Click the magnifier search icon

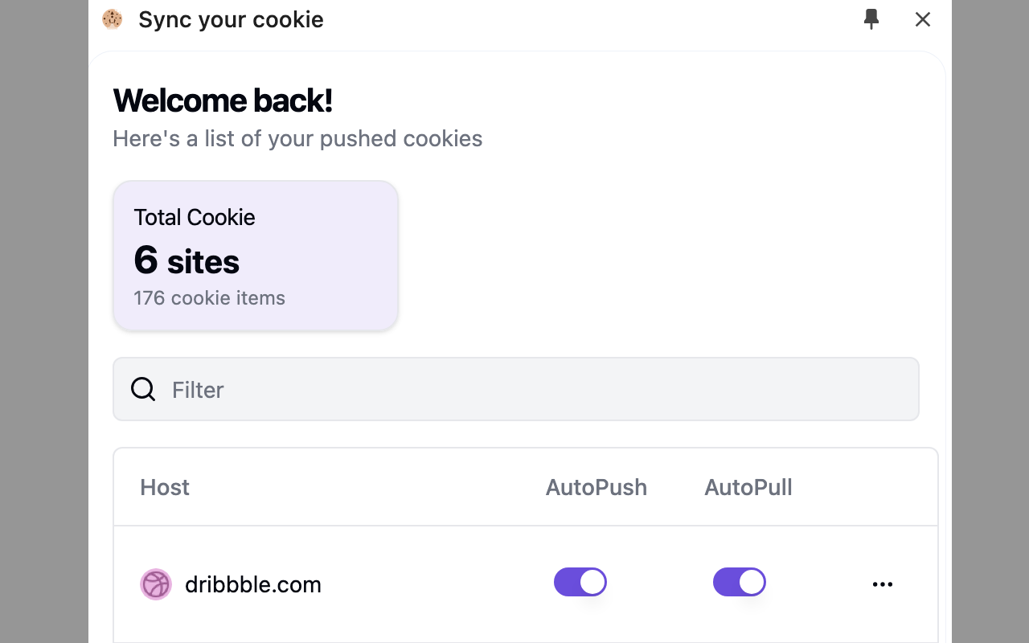143,390
